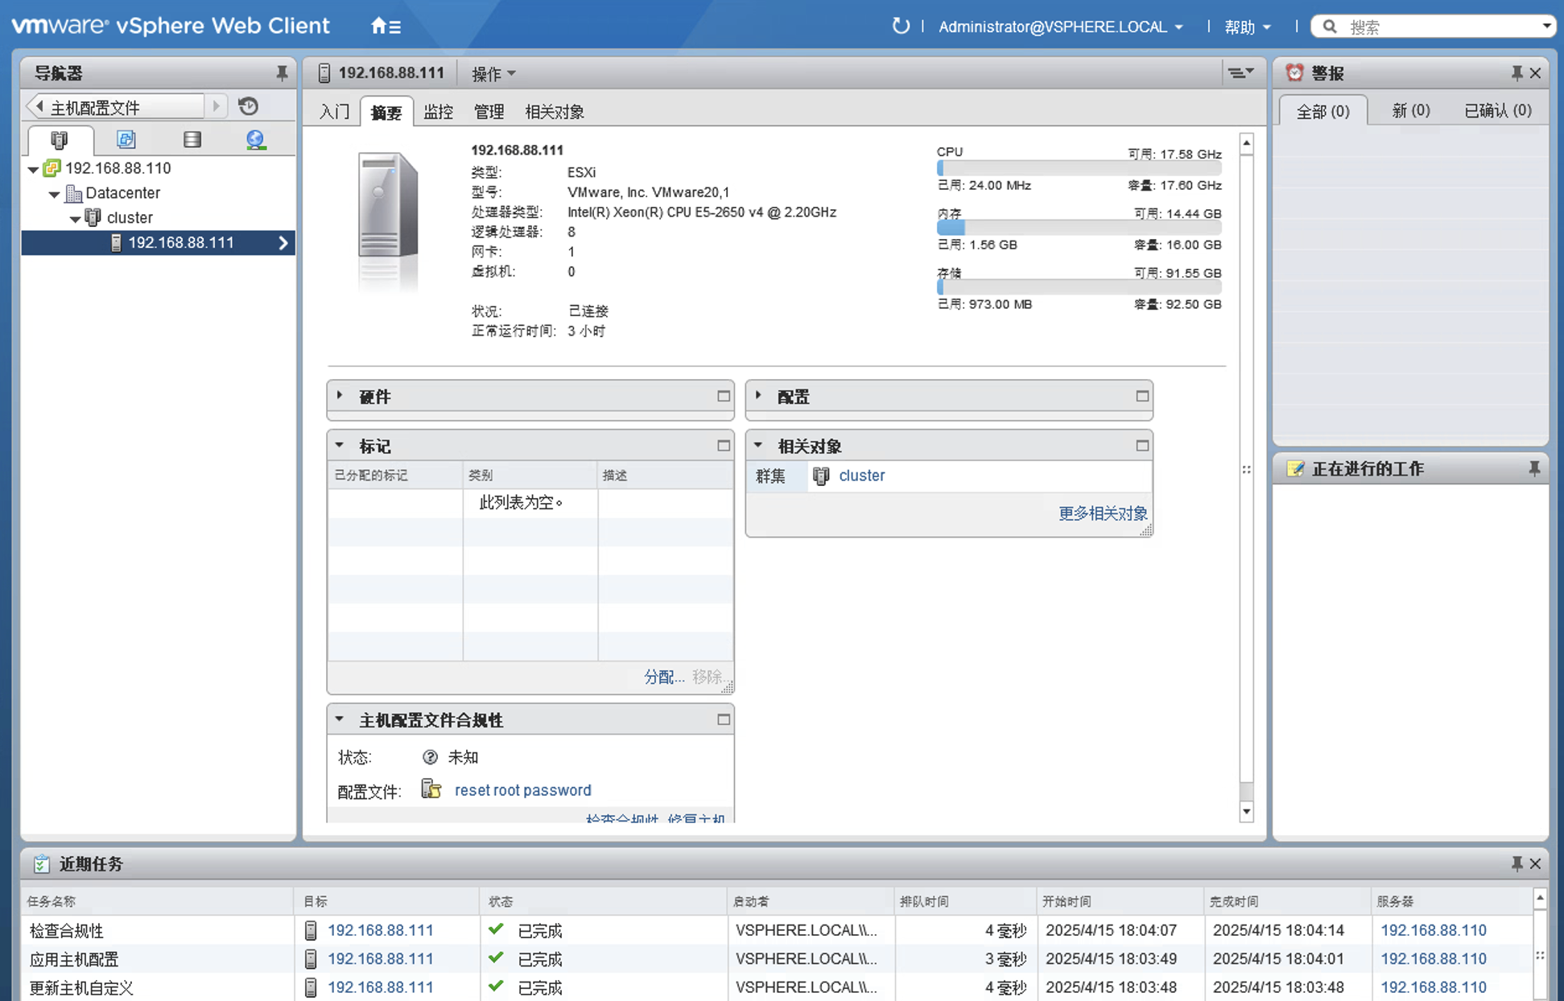The width and height of the screenshot is (1564, 1001).
Task: Show 新 (0) alarms tab
Action: coord(1411,110)
